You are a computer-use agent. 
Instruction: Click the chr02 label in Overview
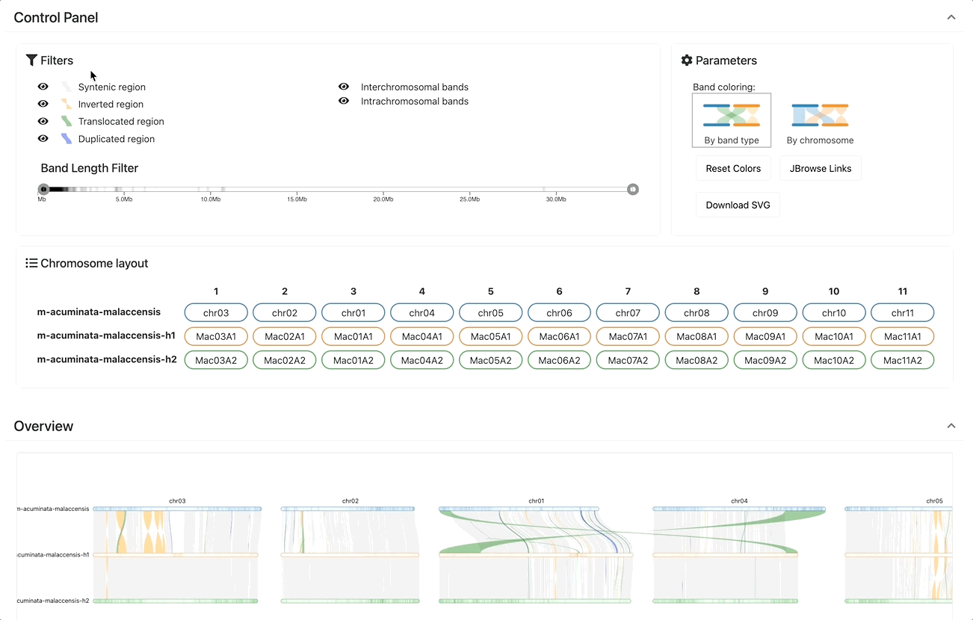point(350,501)
